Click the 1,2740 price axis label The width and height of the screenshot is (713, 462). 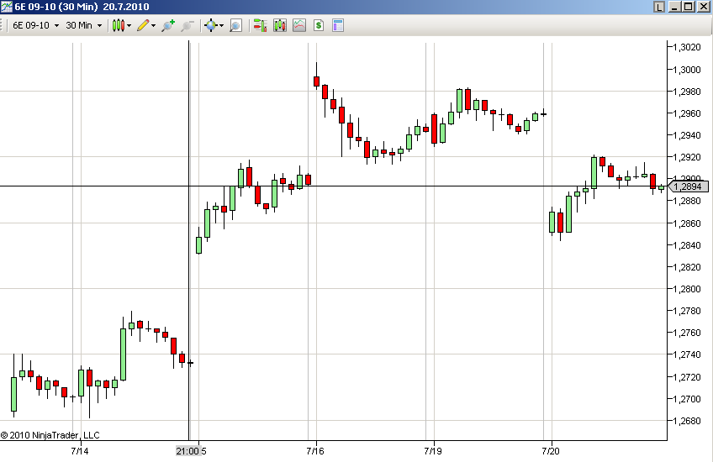click(x=687, y=354)
